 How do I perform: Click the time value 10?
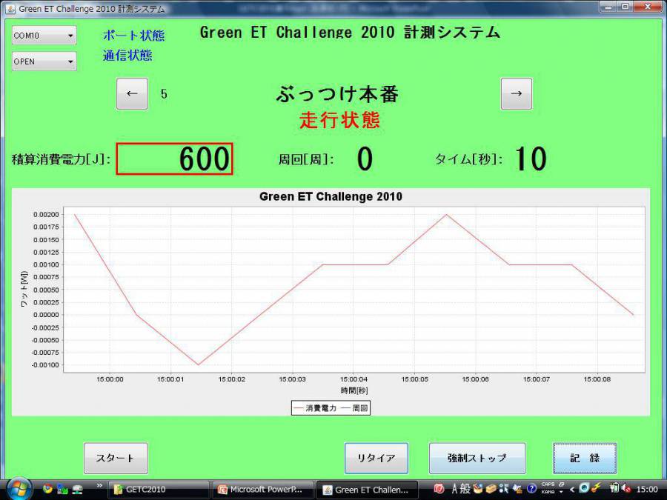pyautogui.click(x=531, y=159)
